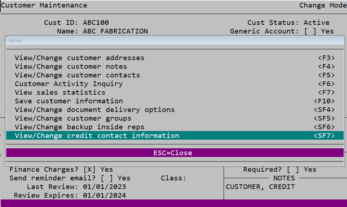
Task: Open Customer Activity Inquiry
Action: (68, 84)
